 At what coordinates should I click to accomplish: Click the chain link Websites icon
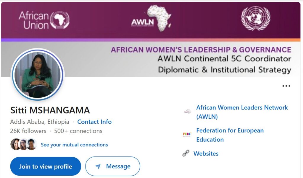[x=186, y=153]
